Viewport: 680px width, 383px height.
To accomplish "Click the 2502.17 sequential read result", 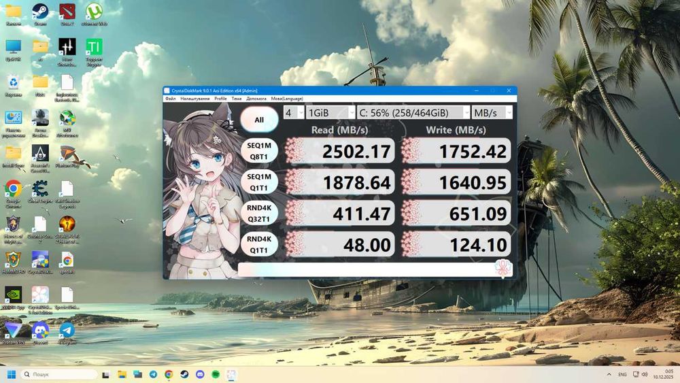I will click(x=339, y=151).
